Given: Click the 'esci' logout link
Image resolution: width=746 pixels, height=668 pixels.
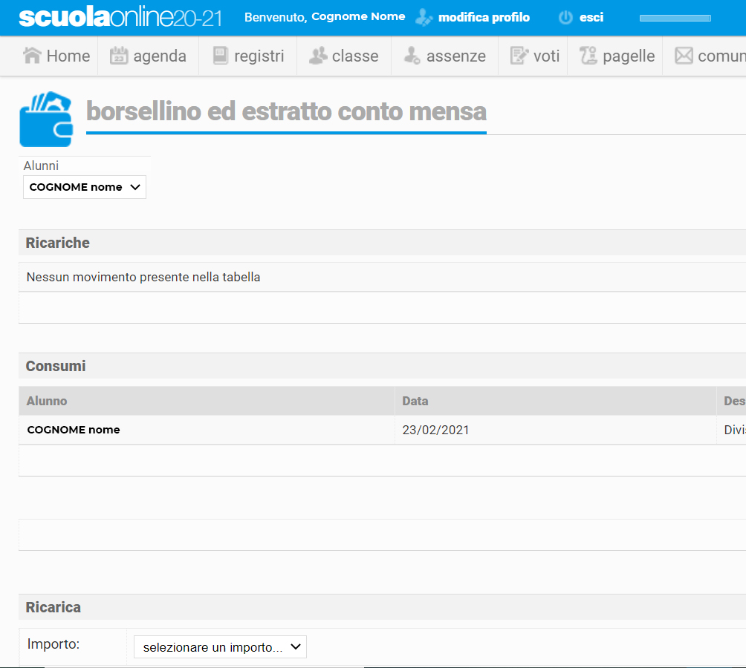Looking at the screenshot, I should click(591, 17).
